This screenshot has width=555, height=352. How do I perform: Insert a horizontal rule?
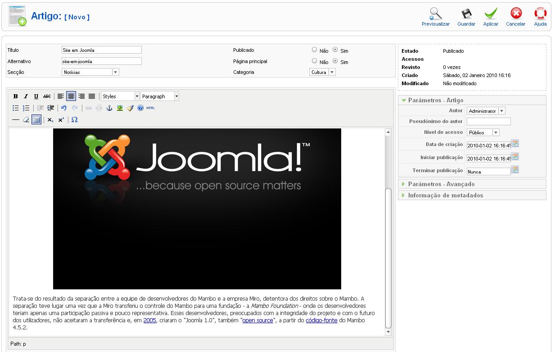(16, 120)
